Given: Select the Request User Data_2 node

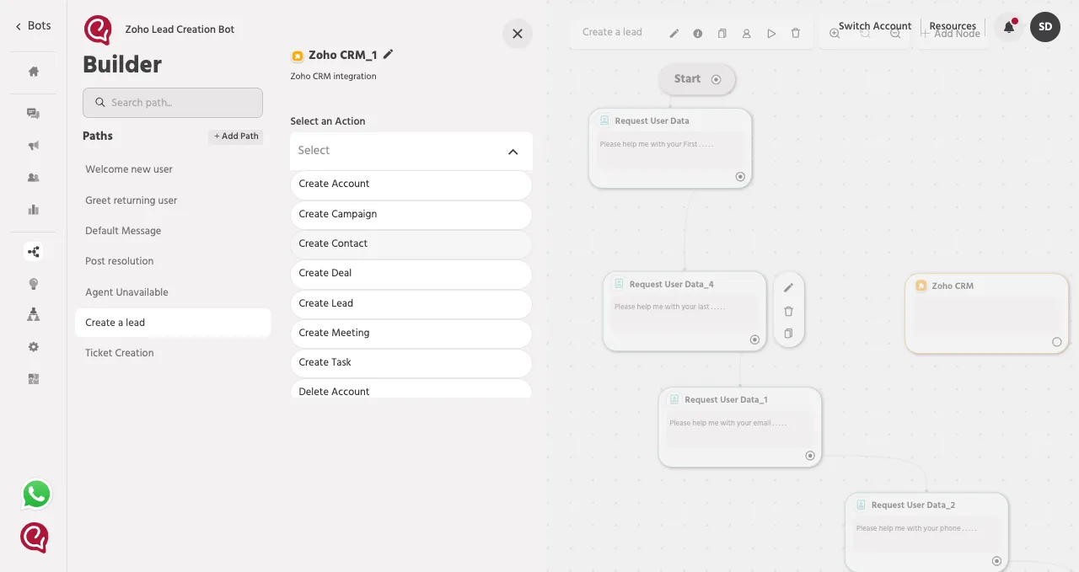Looking at the screenshot, I should (x=926, y=532).
